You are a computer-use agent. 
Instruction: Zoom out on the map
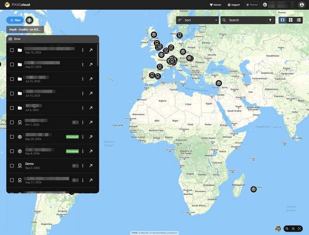pyautogui.click(x=293, y=229)
